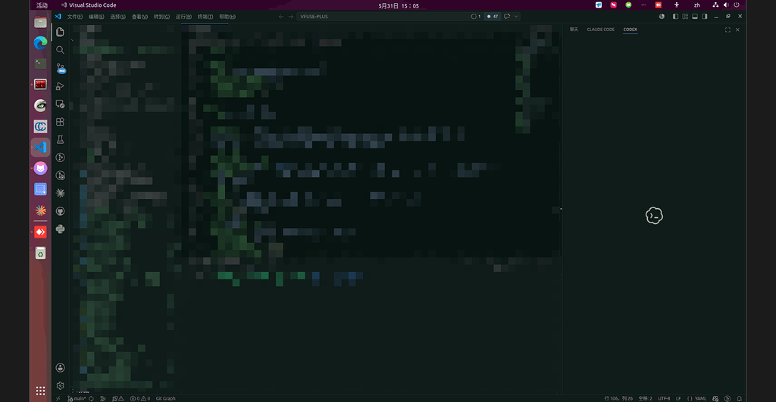Viewport: 776px width, 402px height.
Task: Open the Trash in the dock
Action: pos(41,253)
